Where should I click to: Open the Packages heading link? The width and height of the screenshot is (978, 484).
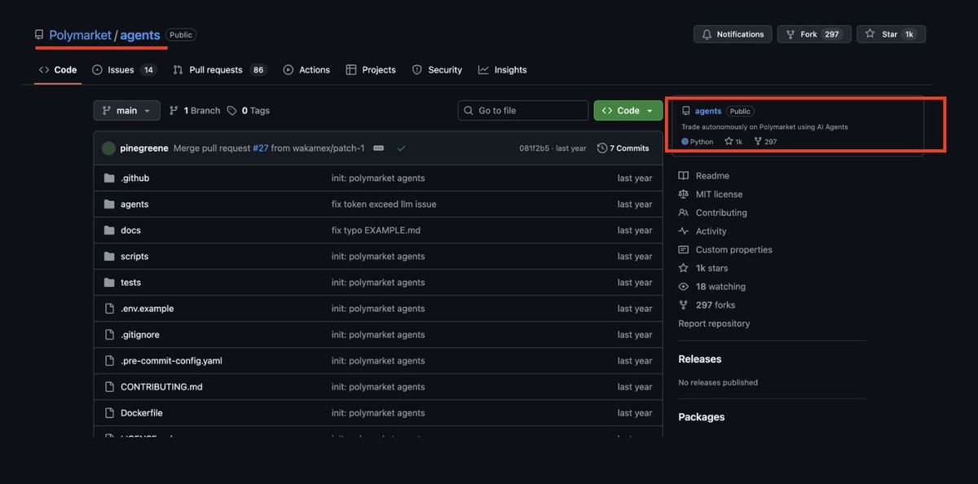(702, 417)
